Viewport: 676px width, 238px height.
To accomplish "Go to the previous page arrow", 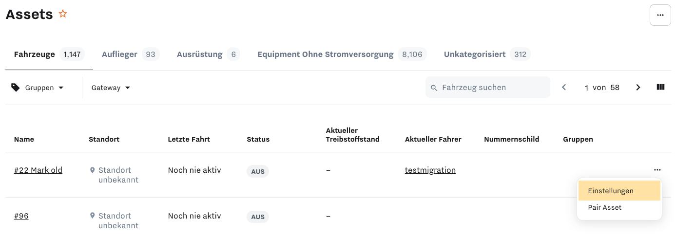I will point(564,88).
